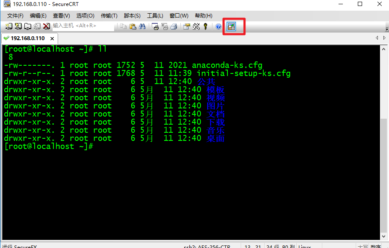
Task: Click tab strip left arrow
Action: click(x=377, y=38)
